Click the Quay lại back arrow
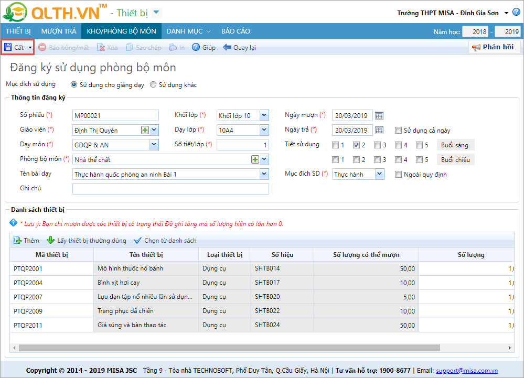 [x=227, y=47]
